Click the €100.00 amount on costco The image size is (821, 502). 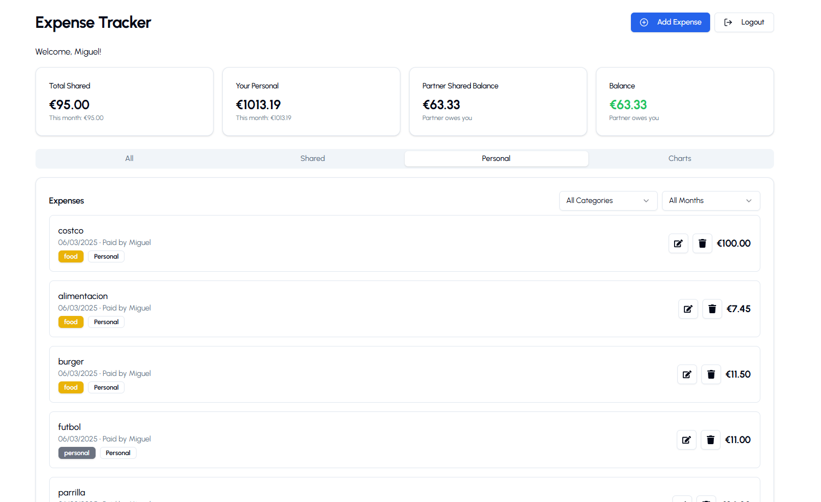click(x=734, y=243)
